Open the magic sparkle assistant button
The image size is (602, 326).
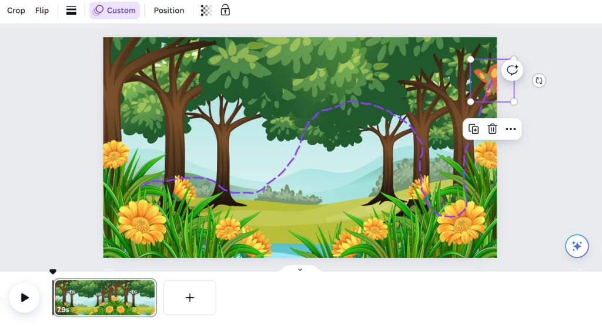(577, 246)
